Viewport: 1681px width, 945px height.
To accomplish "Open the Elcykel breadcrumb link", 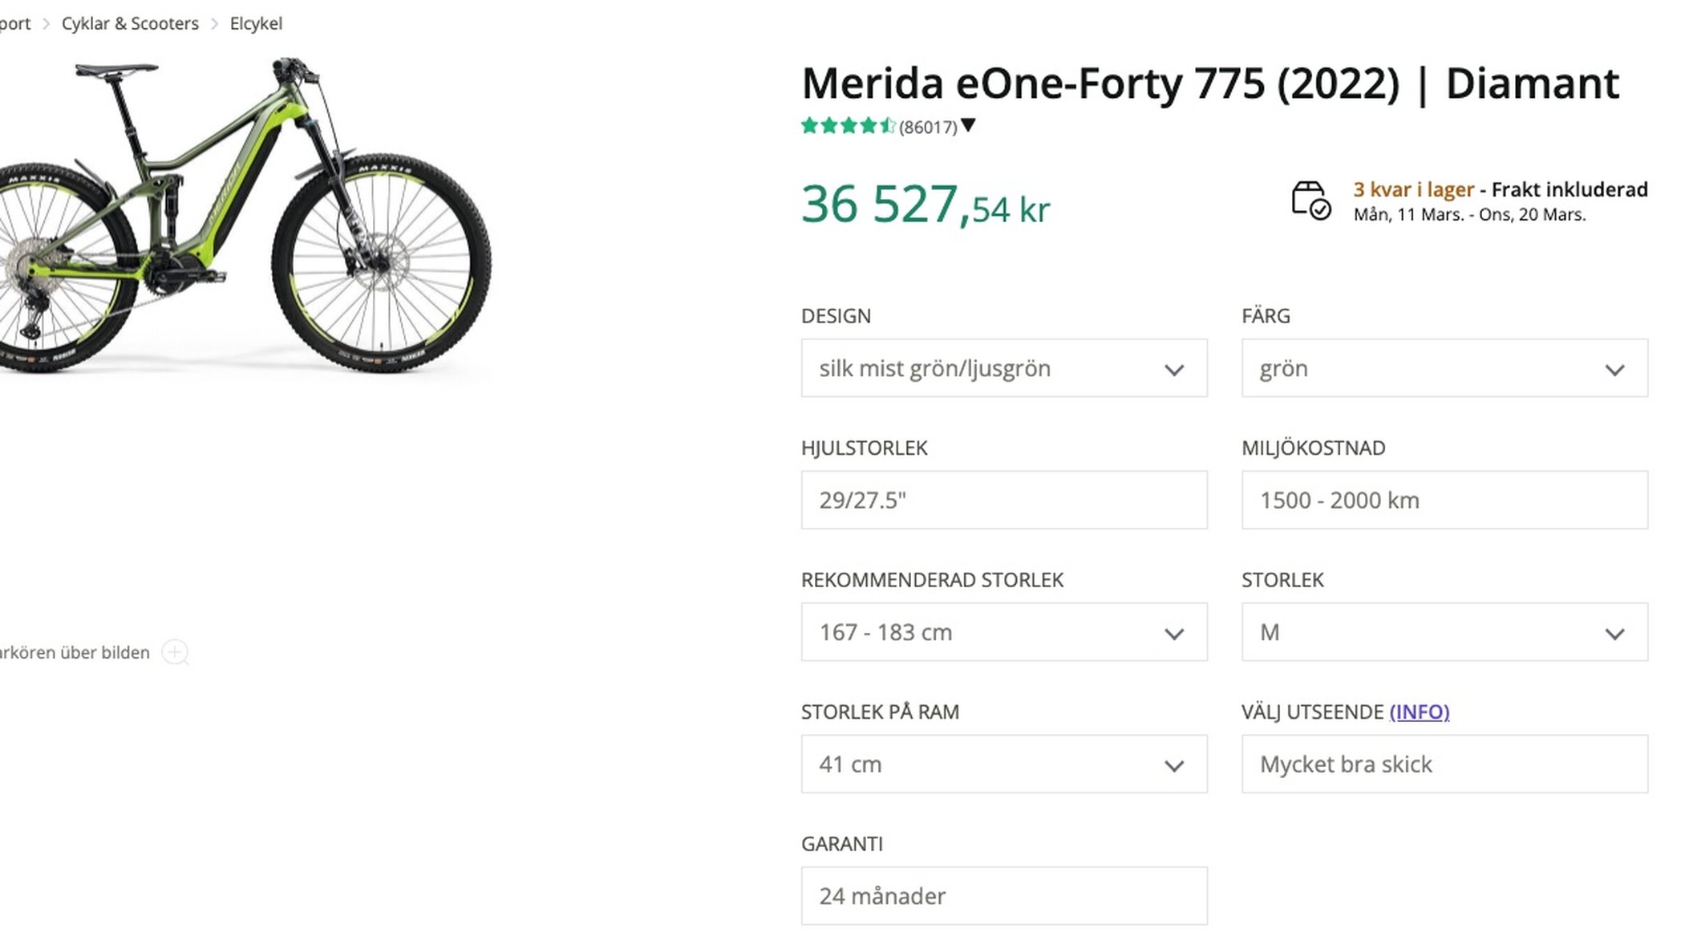I will click(x=256, y=23).
